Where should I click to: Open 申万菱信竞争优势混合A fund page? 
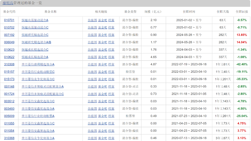click(38, 138)
